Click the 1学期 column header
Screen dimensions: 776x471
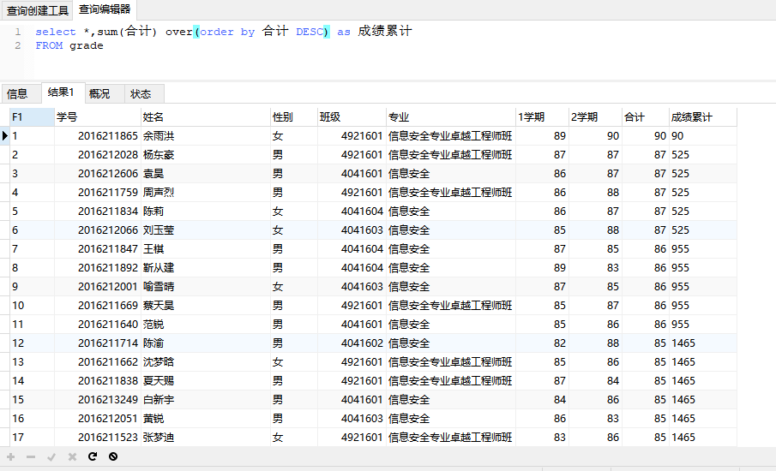[x=542, y=117]
